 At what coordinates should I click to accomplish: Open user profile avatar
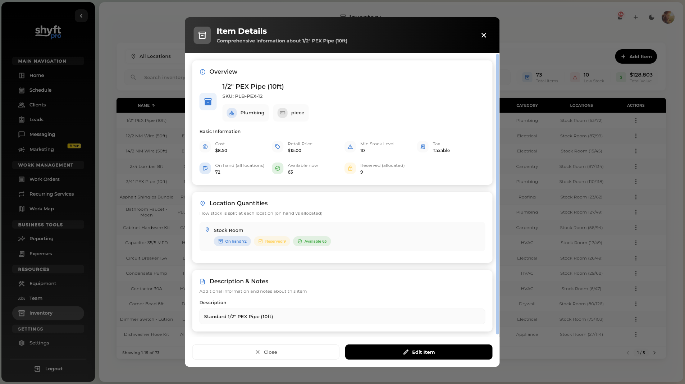pos(668,17)
